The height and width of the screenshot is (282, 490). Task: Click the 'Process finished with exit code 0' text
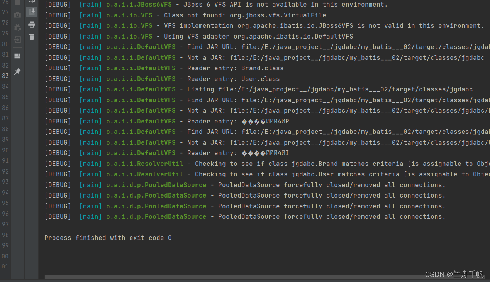click(x=108, y=238)
